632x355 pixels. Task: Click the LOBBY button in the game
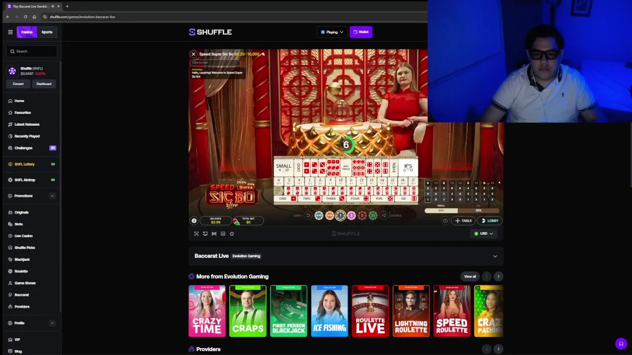tap(490, 221)
